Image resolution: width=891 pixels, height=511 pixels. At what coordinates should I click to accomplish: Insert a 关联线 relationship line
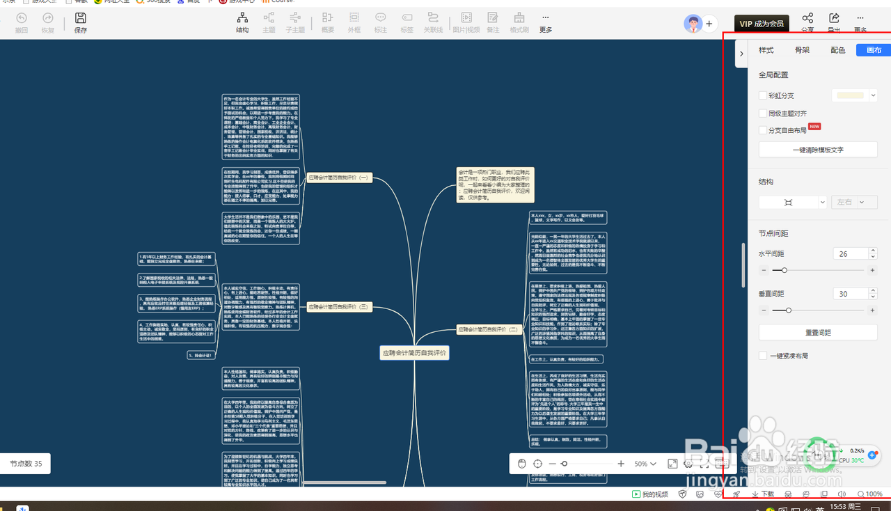click(433, 18)
